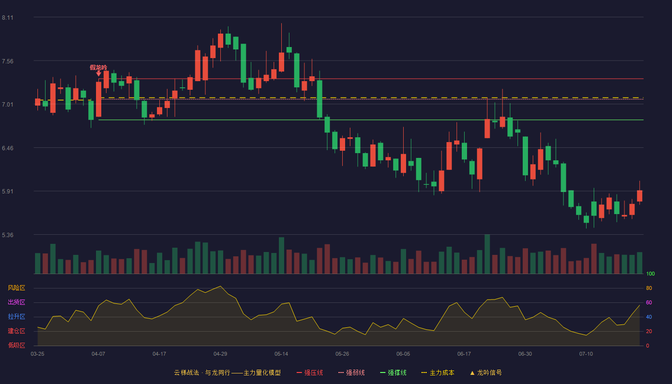Click the 5.91 price axis label

pyautogui.click(x=8, y=192)
